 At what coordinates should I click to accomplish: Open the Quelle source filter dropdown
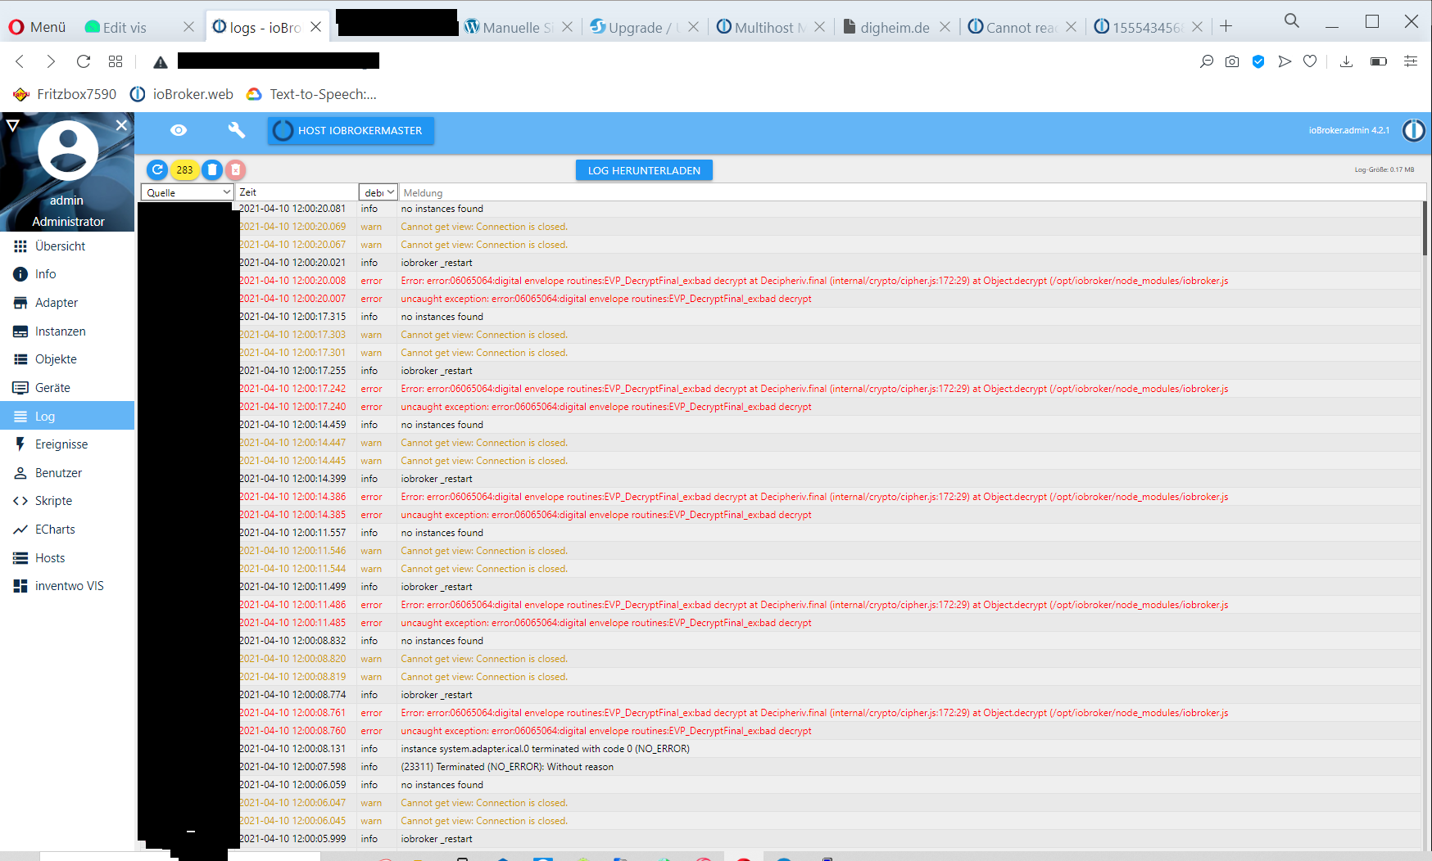pos(188,192)
